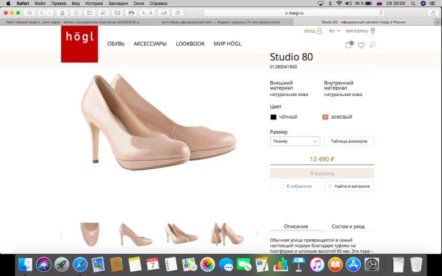Open Safari share button

433,13
